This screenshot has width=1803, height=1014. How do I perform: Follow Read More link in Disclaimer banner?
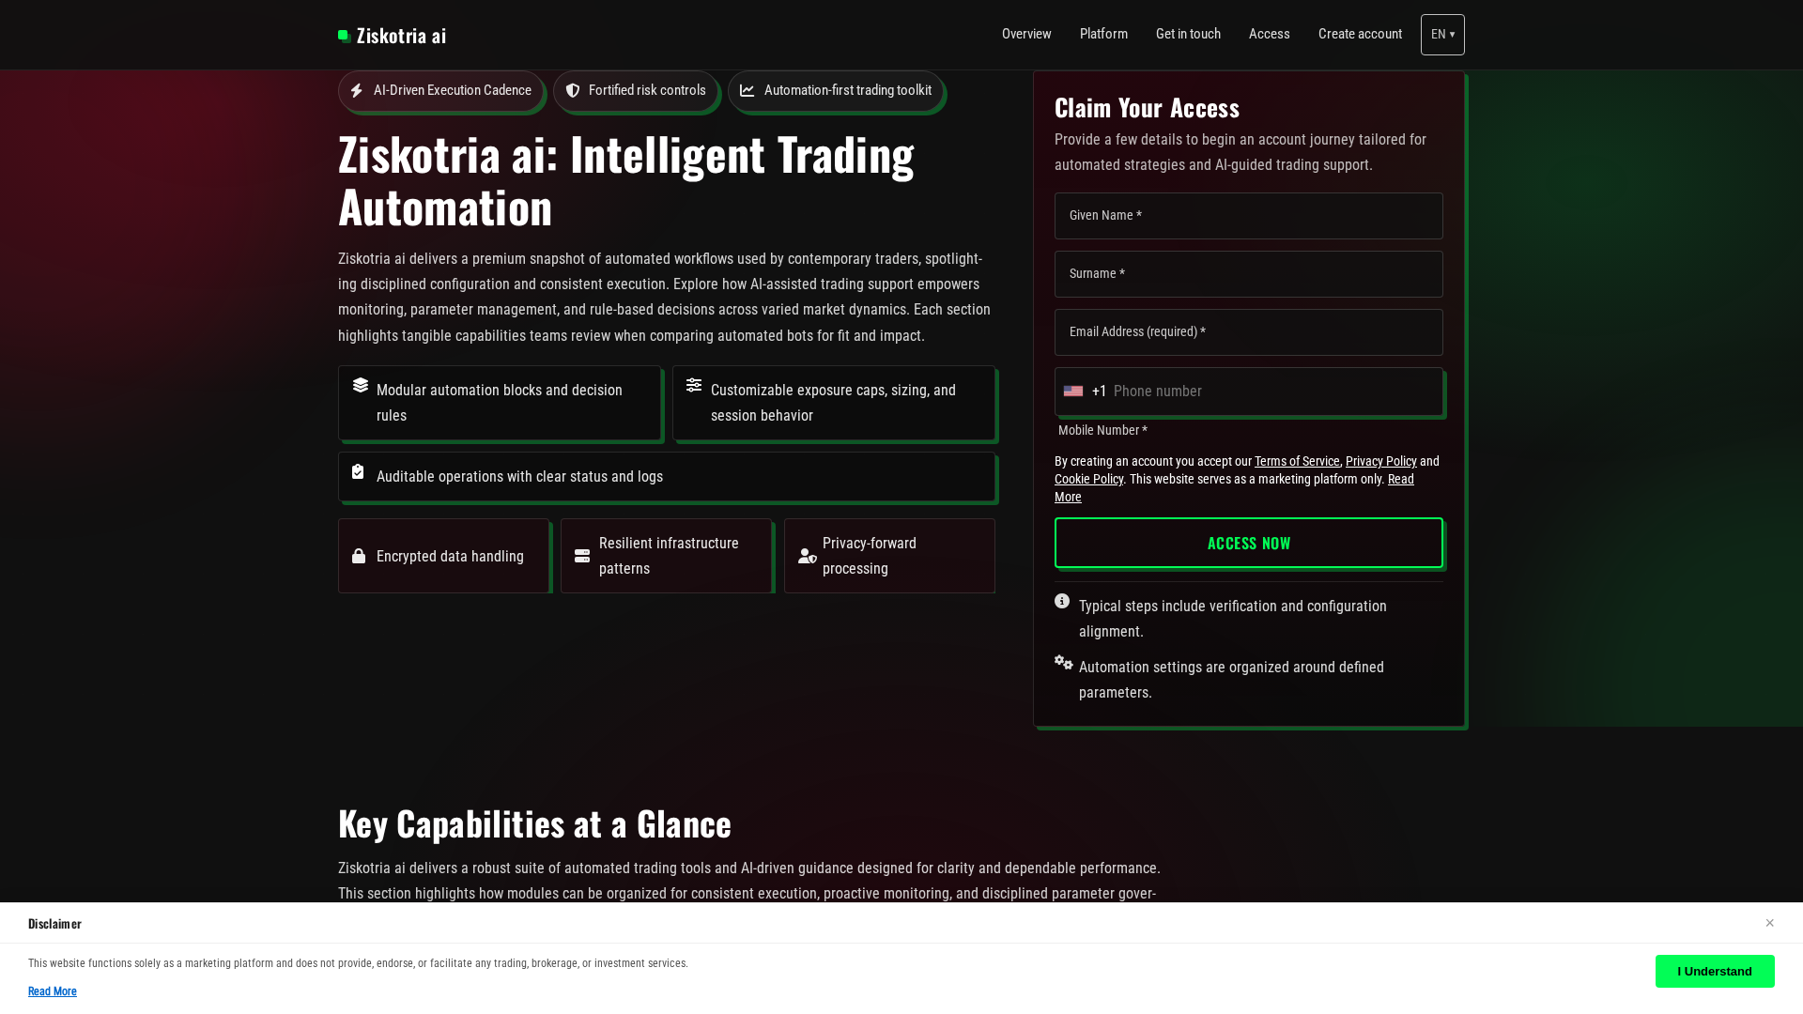(x=53, y=991)
